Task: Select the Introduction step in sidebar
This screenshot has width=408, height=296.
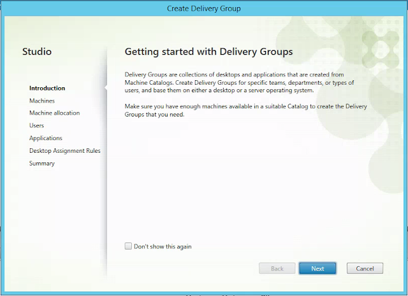Action: 47,88
